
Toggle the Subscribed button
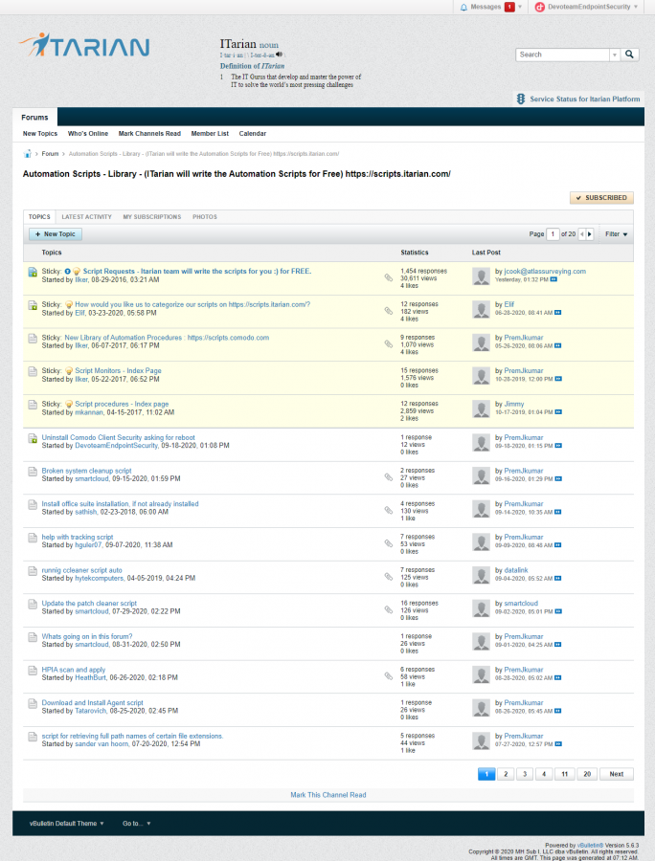pos(601,198)
